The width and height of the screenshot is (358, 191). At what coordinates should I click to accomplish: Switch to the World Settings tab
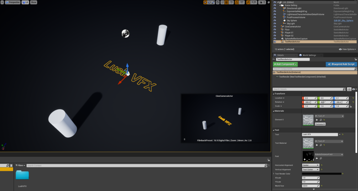(x=309, y=55)
